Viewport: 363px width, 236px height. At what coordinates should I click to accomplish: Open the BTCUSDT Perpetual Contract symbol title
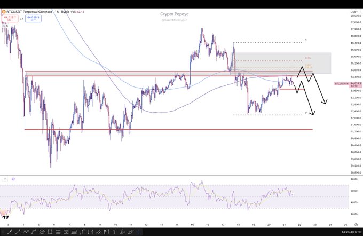(x=38, y=12)
